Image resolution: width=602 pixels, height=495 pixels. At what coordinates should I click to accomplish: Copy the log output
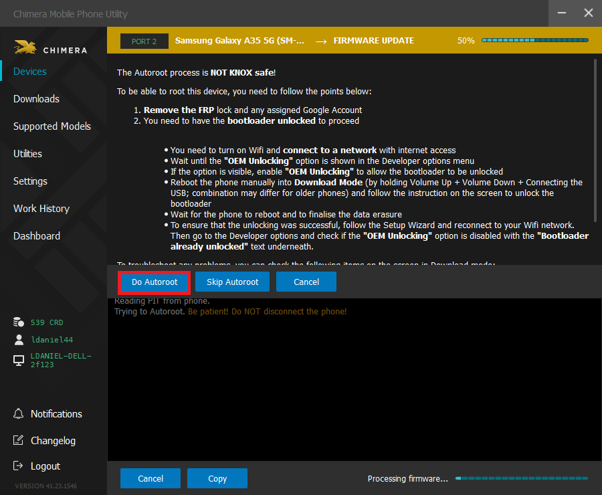[217, 478]
